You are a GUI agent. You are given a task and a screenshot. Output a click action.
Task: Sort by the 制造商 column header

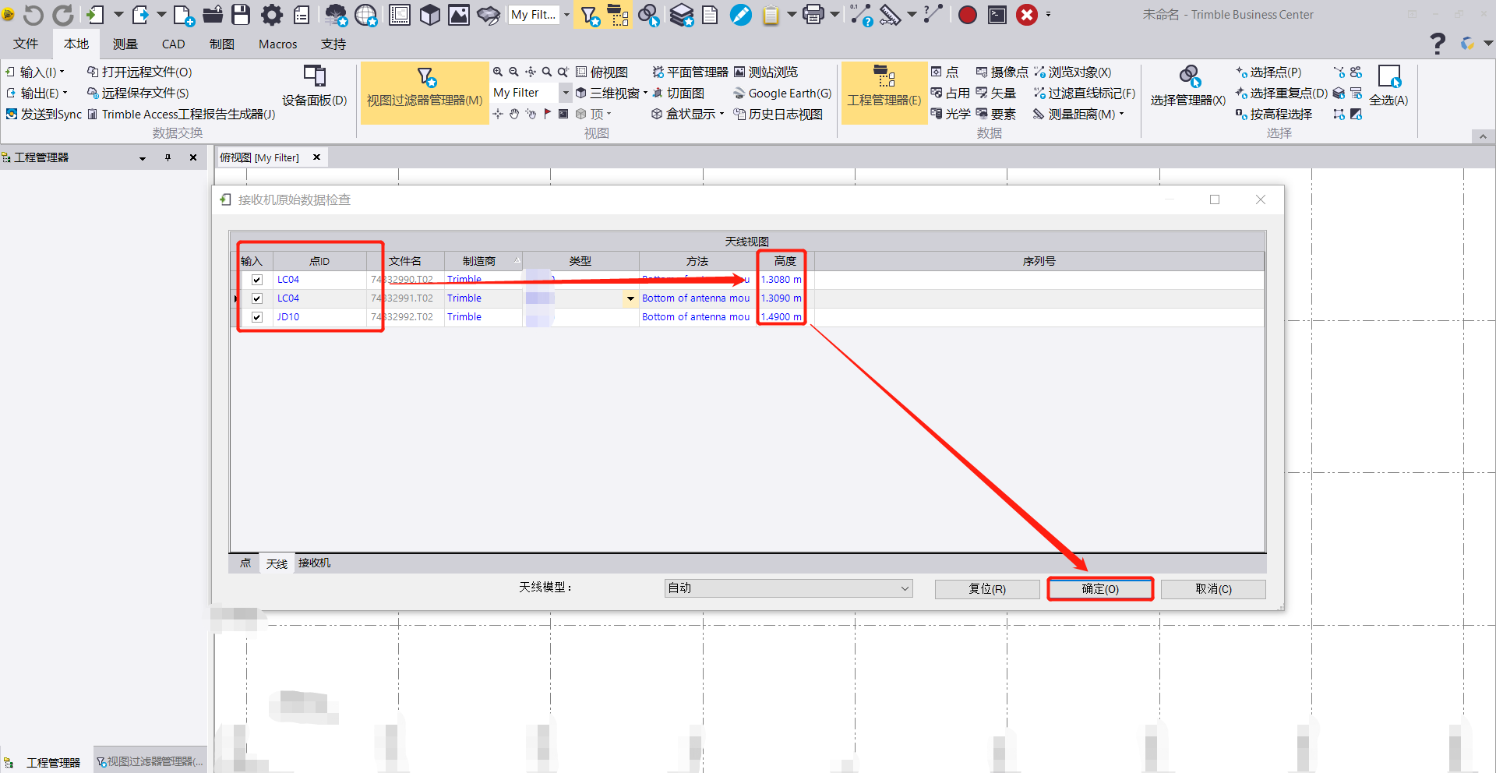(x=483, y=261)
